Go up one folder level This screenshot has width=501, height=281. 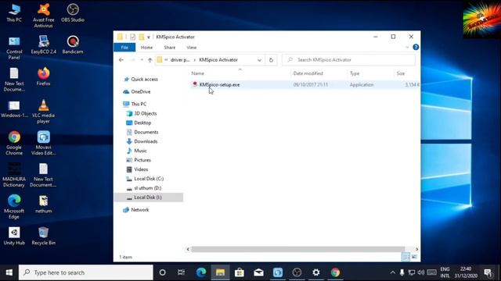pyautogui.click(x=150, y=60)
